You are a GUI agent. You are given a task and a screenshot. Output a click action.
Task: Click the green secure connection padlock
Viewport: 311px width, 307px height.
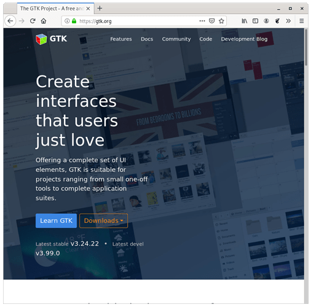[x=74, y=21]
